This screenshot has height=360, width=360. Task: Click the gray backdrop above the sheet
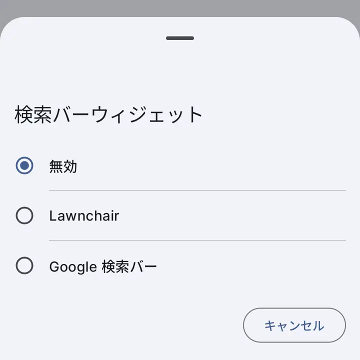pyautogui.click(x=180, y=8)
